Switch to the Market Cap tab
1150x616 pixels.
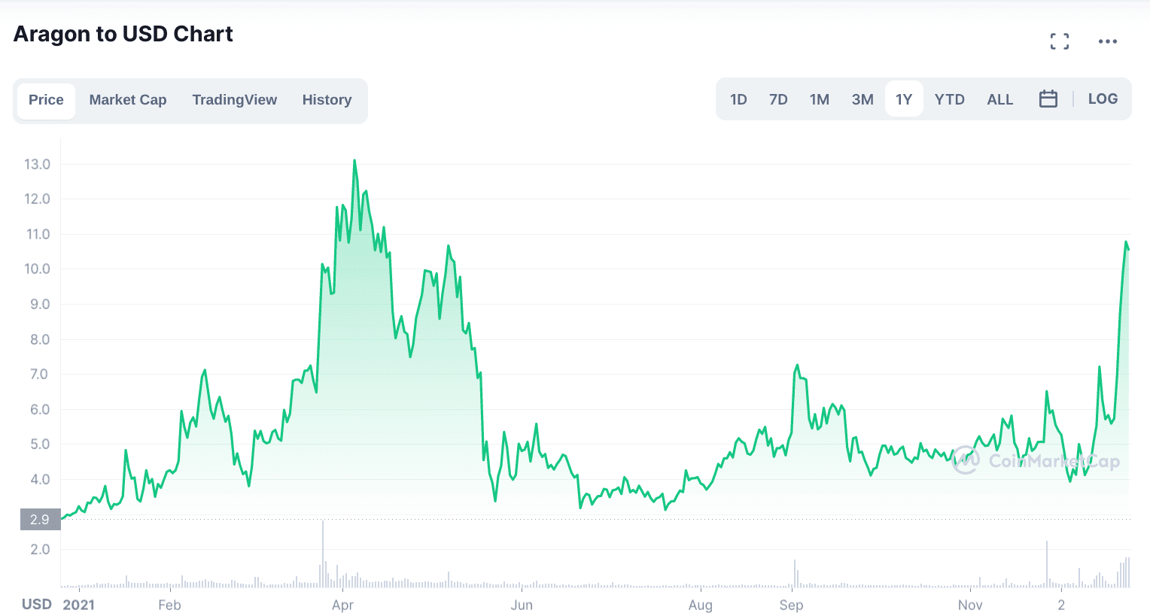(128, 100)
